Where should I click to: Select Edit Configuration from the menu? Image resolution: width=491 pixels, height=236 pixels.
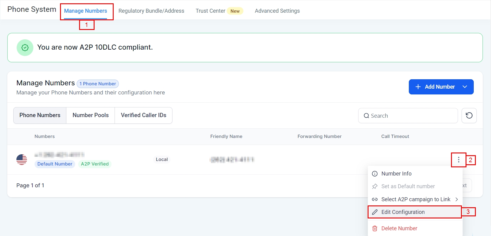(403, 212)
